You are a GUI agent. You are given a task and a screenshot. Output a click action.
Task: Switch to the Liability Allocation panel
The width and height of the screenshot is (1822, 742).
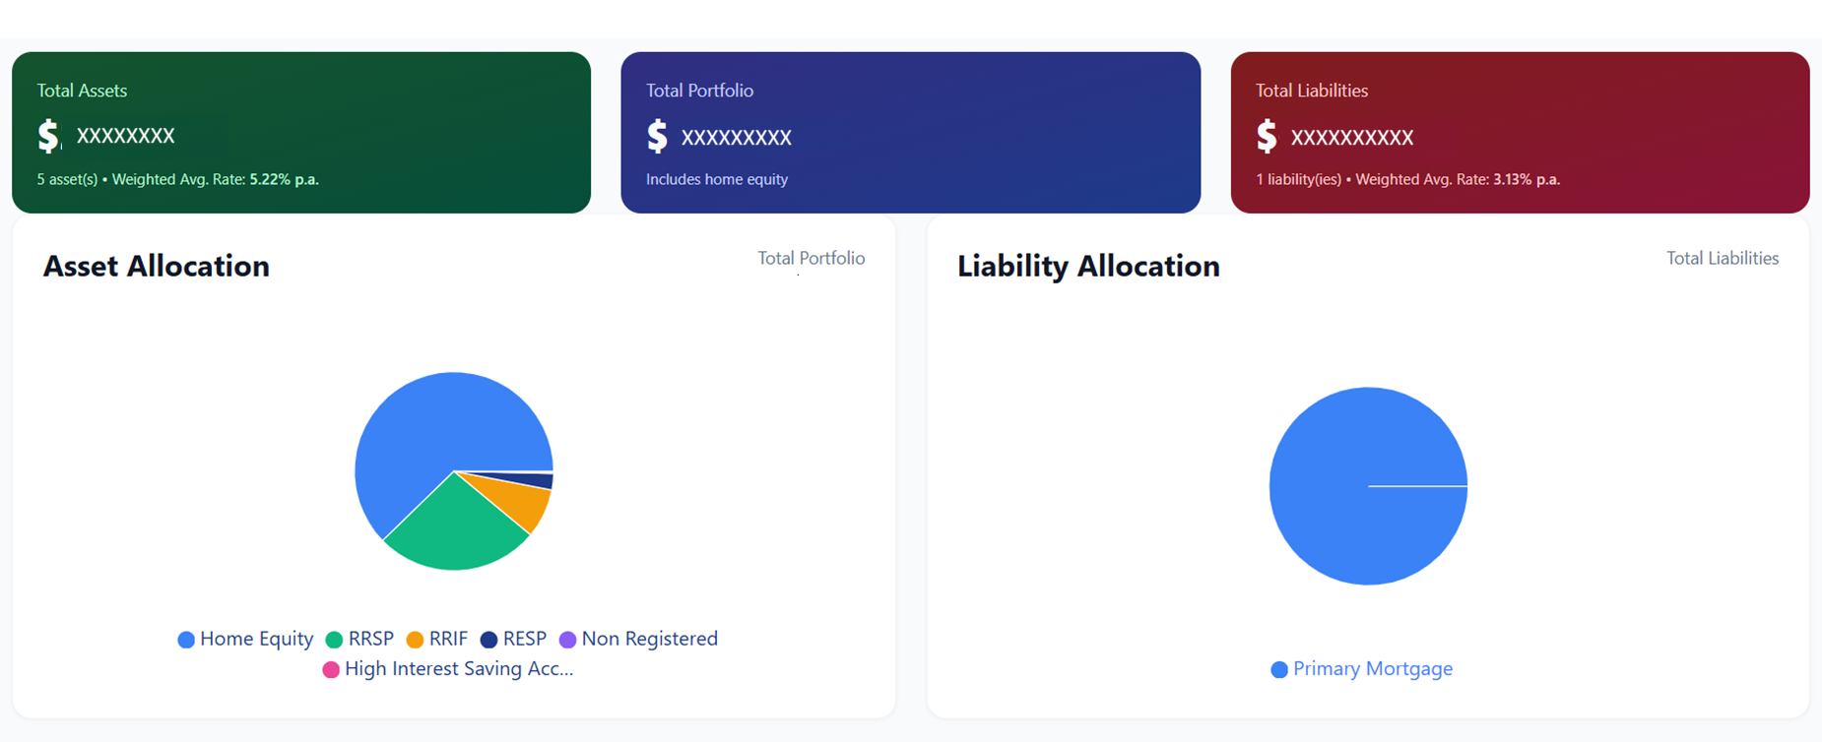(1087, 266)
